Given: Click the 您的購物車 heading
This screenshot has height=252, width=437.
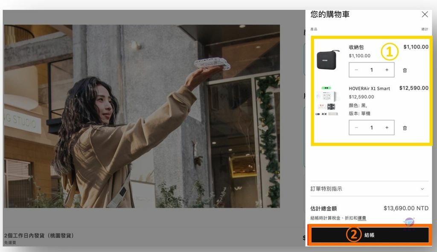Looking at the screenshot, I should [x=330, y=14].
